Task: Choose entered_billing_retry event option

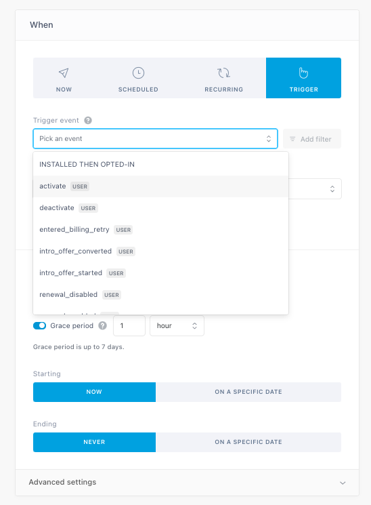Action: tap(160, 230)
